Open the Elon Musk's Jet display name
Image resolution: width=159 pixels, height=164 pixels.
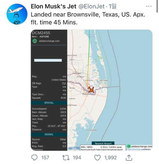pos(53,7)
